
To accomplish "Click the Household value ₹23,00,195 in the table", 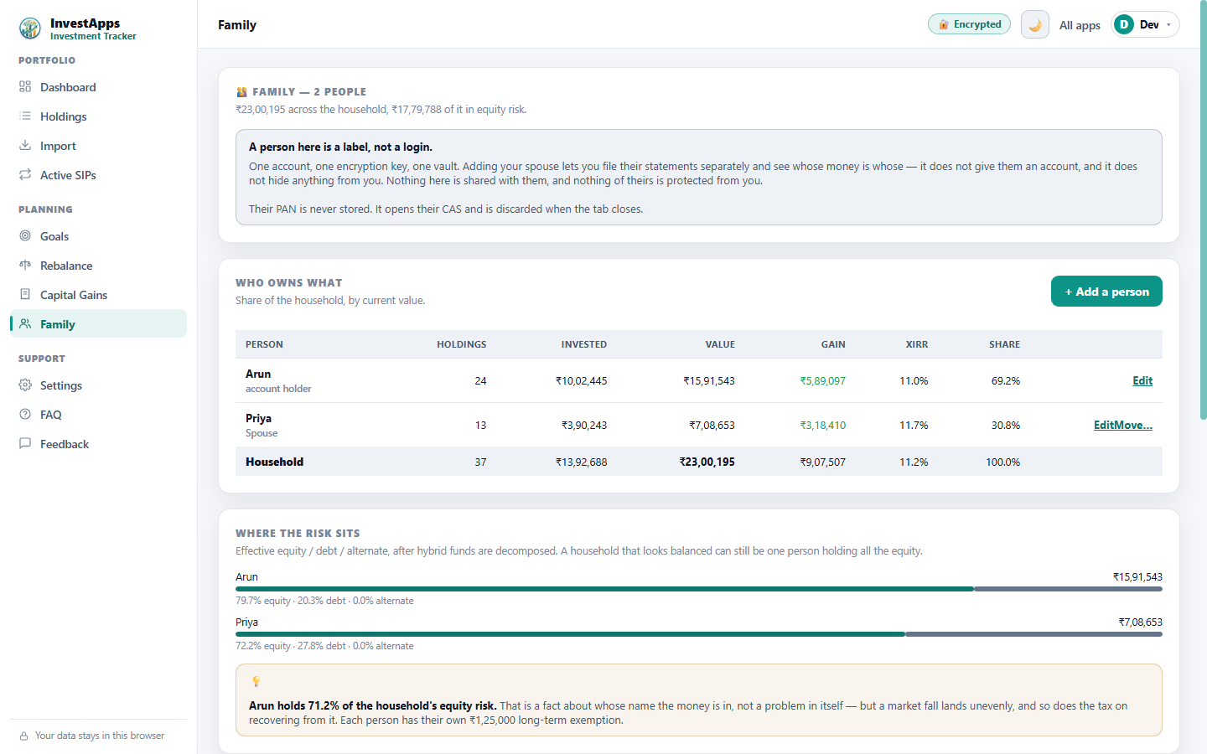I will [x=707, y=462].
